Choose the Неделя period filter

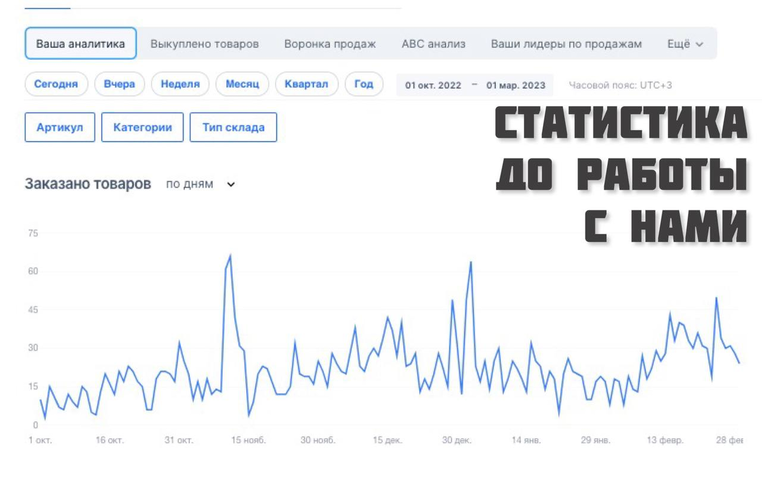pos(180,84)
